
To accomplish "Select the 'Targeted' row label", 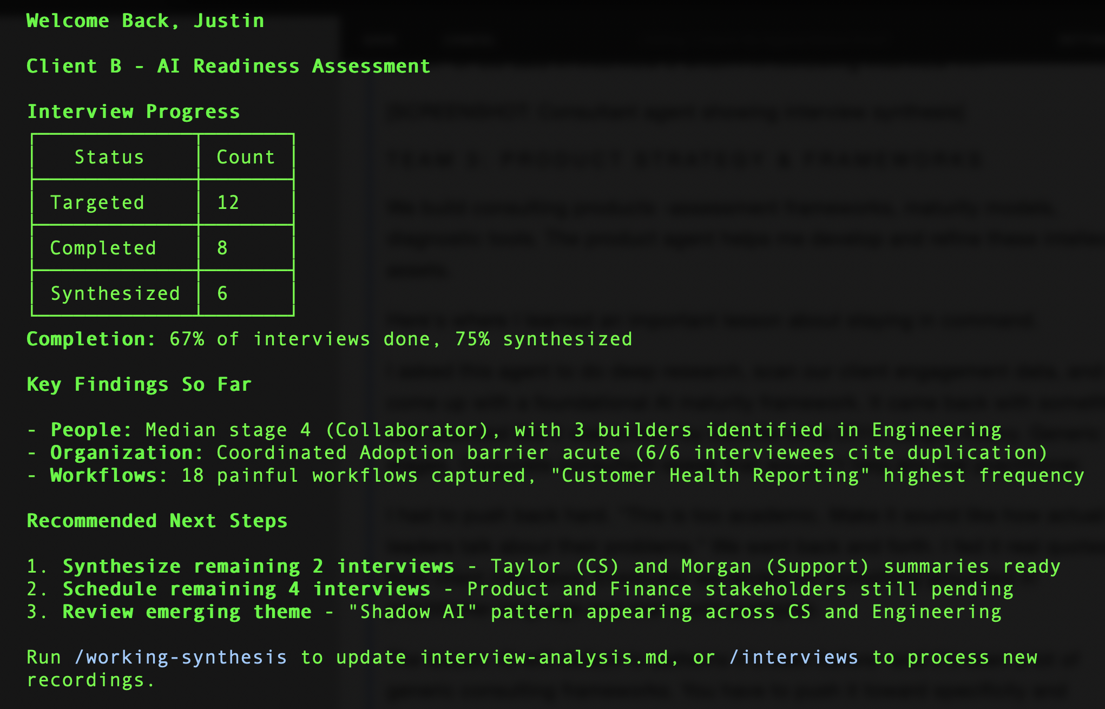I will pyautogui.click(x=97, y=202).
